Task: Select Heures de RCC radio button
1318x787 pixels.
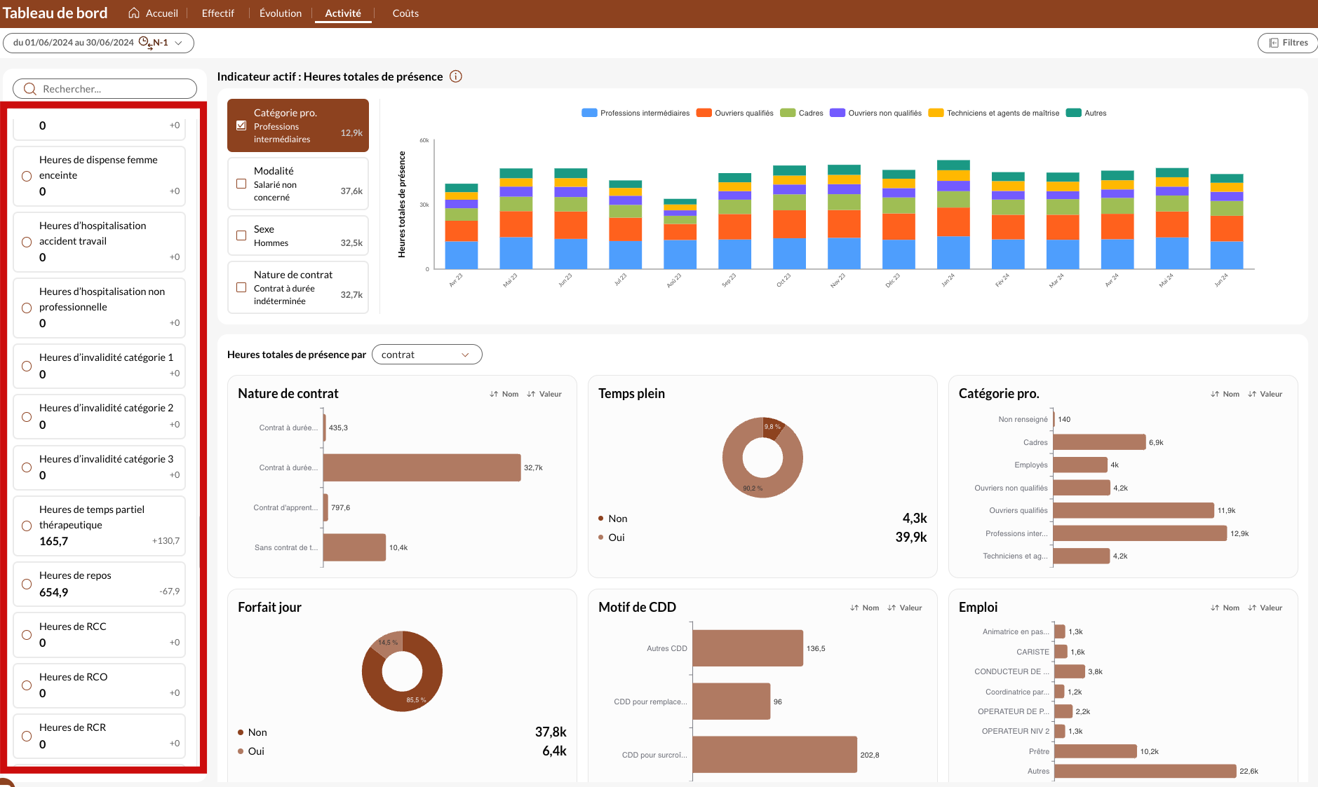Action: [x=27, y=635]
